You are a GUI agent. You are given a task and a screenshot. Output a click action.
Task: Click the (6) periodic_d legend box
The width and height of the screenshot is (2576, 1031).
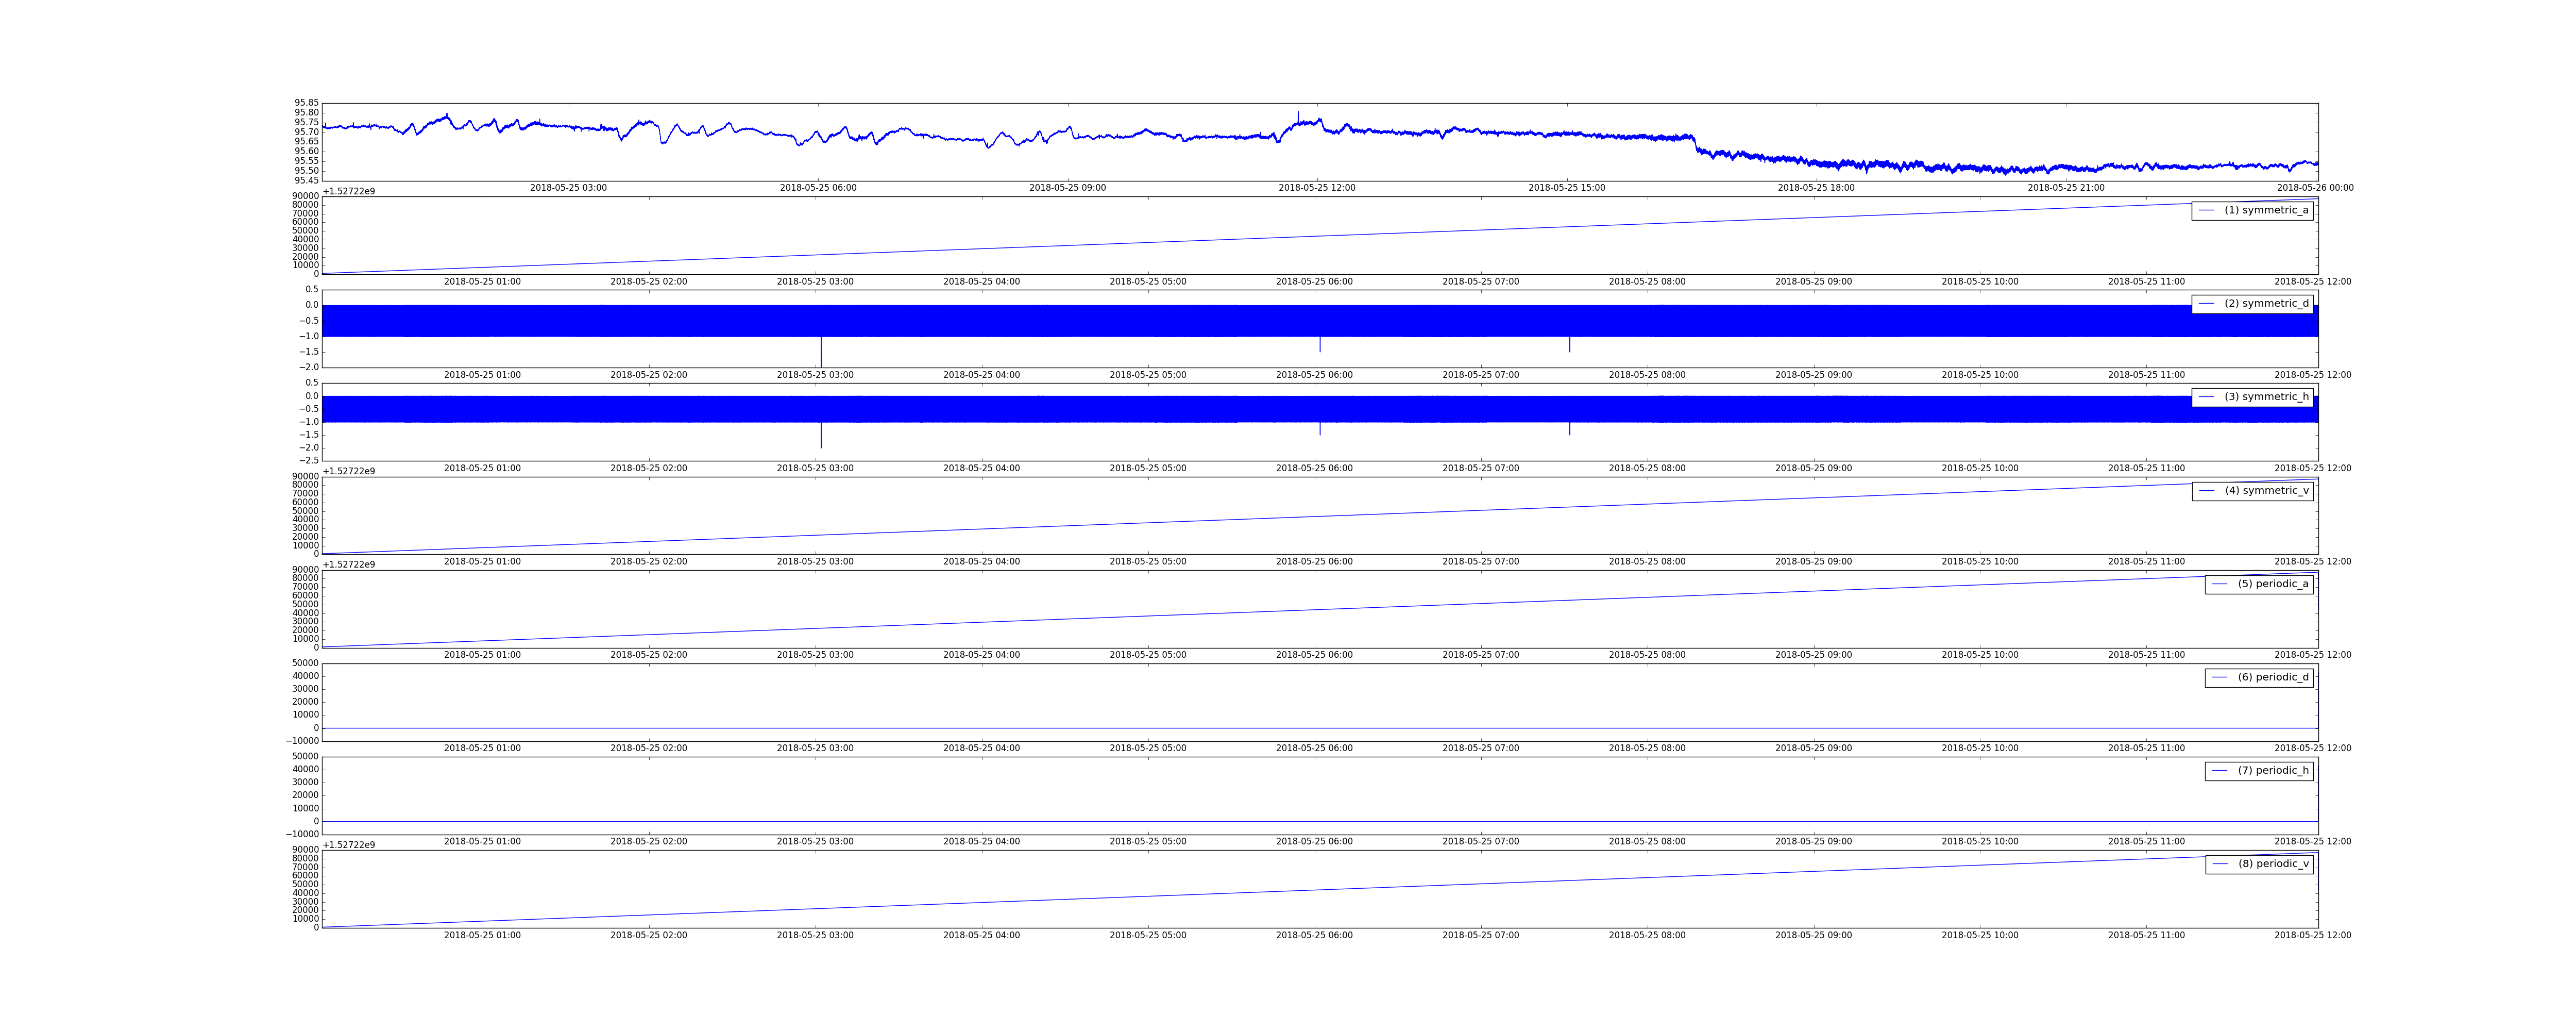(x=2259, y=678)
